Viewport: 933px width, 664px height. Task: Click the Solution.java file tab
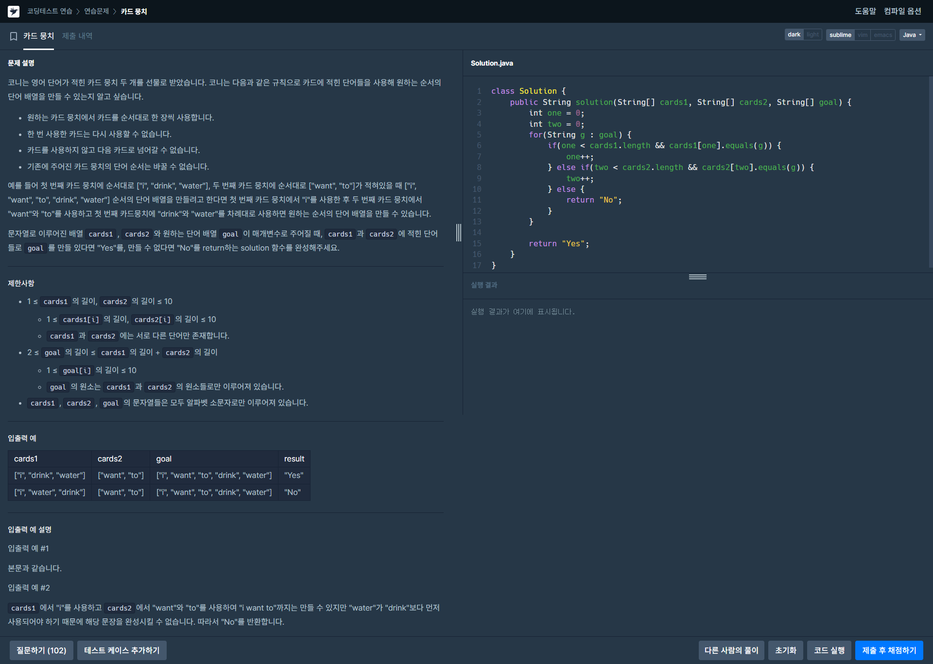tap(492, 63)
